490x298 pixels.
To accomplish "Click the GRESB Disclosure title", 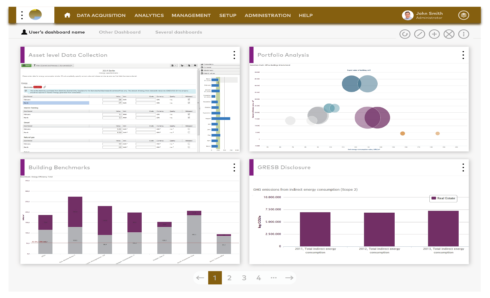I will tap(284, 167).
